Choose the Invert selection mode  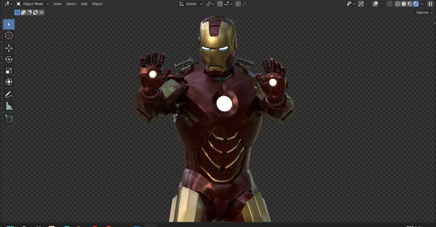[35, 12]
